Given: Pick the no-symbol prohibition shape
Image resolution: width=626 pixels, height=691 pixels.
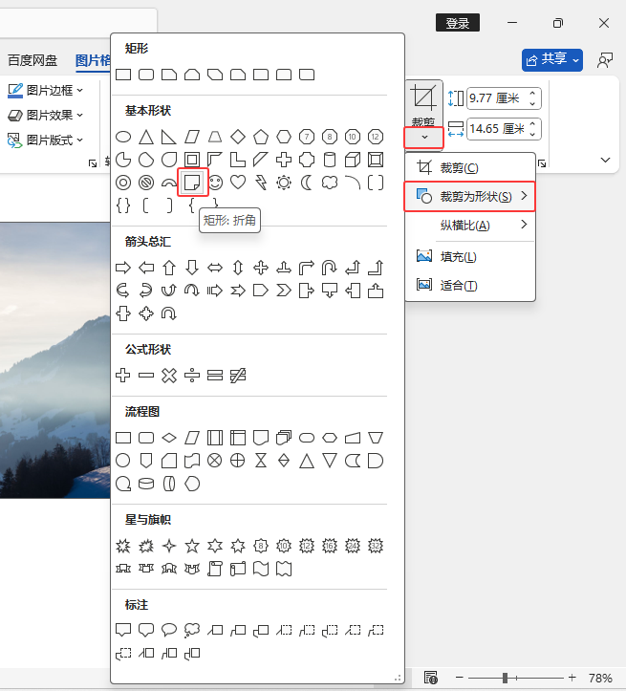Looking at the screenshot, I should 146,182.
